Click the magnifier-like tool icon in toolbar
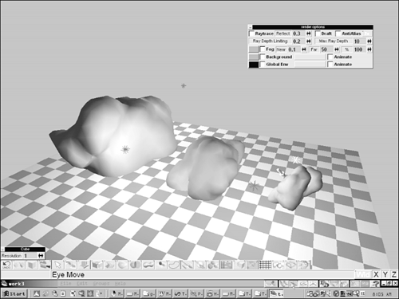This screenshot has height=299, width=399. click(x=161, y=265)
